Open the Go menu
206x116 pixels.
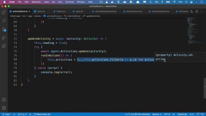(x=53, y=2)
